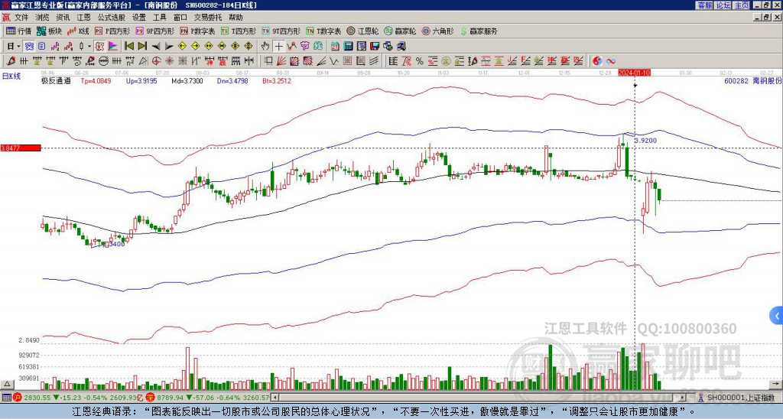Open the 日 period dropdown
This screenshot has width=783, height=419.
point(14,47)
